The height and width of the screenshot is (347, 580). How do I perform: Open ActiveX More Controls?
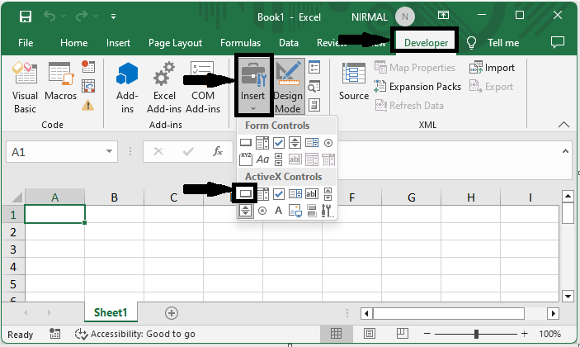[x=328, y=211]
